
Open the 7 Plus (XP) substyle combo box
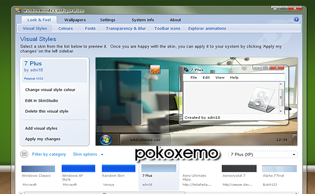pos(263,154)
